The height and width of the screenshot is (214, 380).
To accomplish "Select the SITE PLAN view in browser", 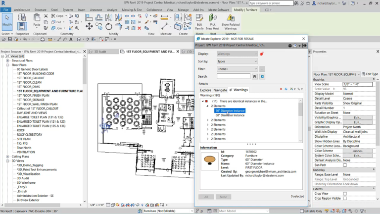I will tap(24, 139).
